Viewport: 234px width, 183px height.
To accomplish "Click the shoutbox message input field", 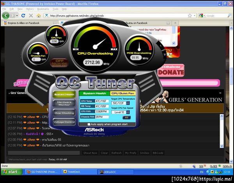I will 44,153.
